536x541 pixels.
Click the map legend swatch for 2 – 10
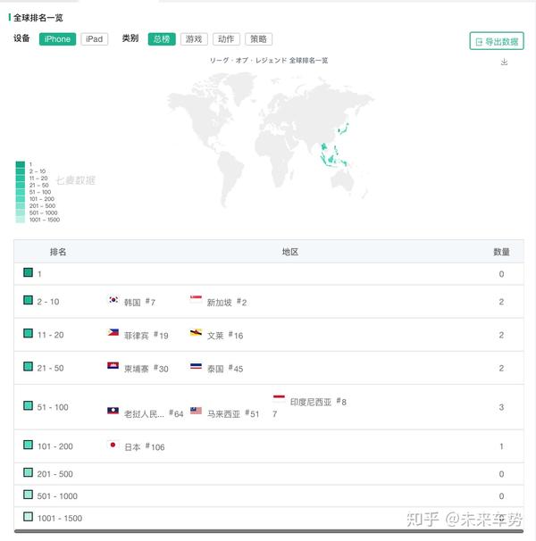[21, 171]
